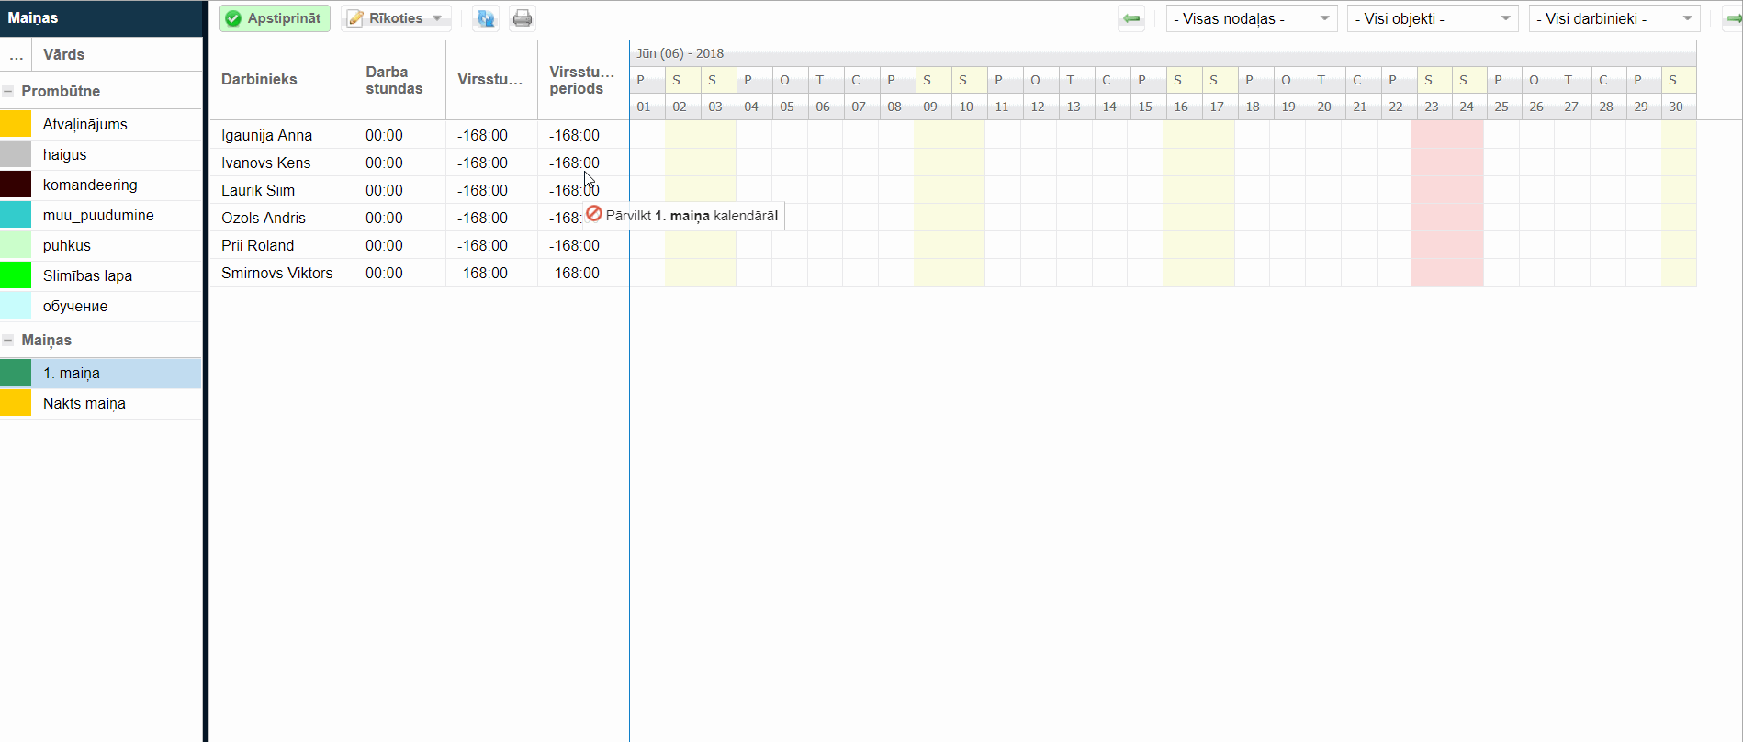The height and width of the screenshot is (742, 1743).
Task: Go to previous month with left arrow
Action: click(1131, 18)
